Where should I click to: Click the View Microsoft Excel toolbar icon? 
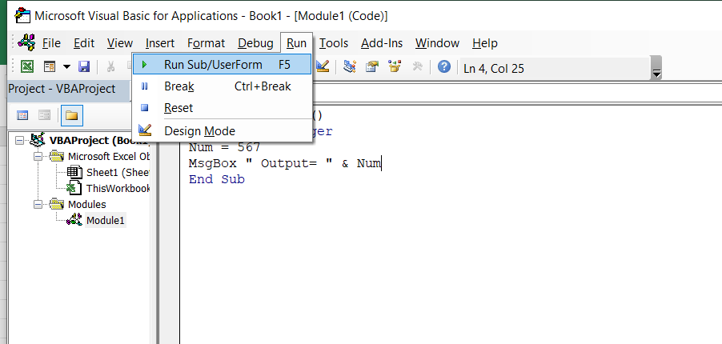click(27, 67)
